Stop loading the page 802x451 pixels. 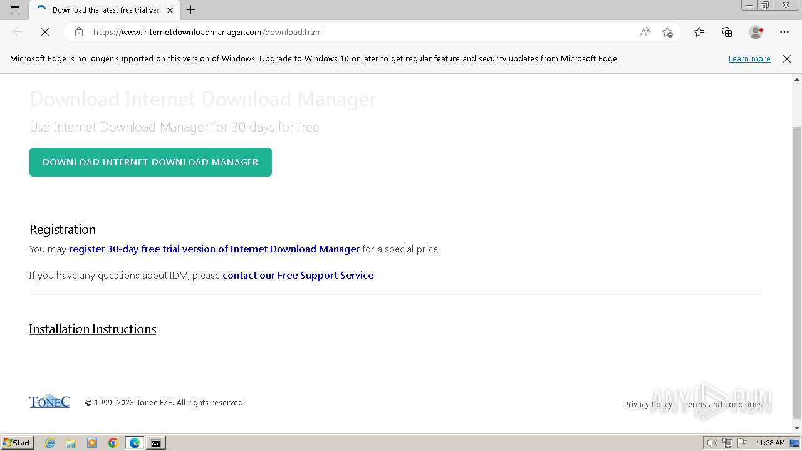45,32
